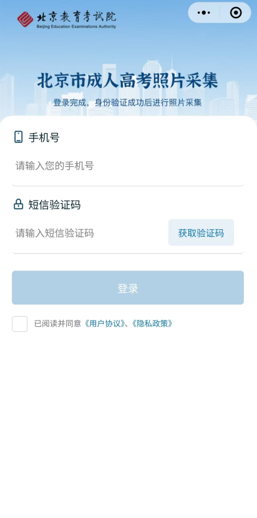This screenshot has height=518, width=257.
Task: Click the 北京市成人高考照片采集 title
Action: [x=127, y=81]
